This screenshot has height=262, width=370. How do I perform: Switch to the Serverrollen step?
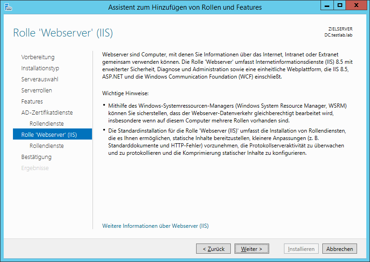tap(37, 90)
